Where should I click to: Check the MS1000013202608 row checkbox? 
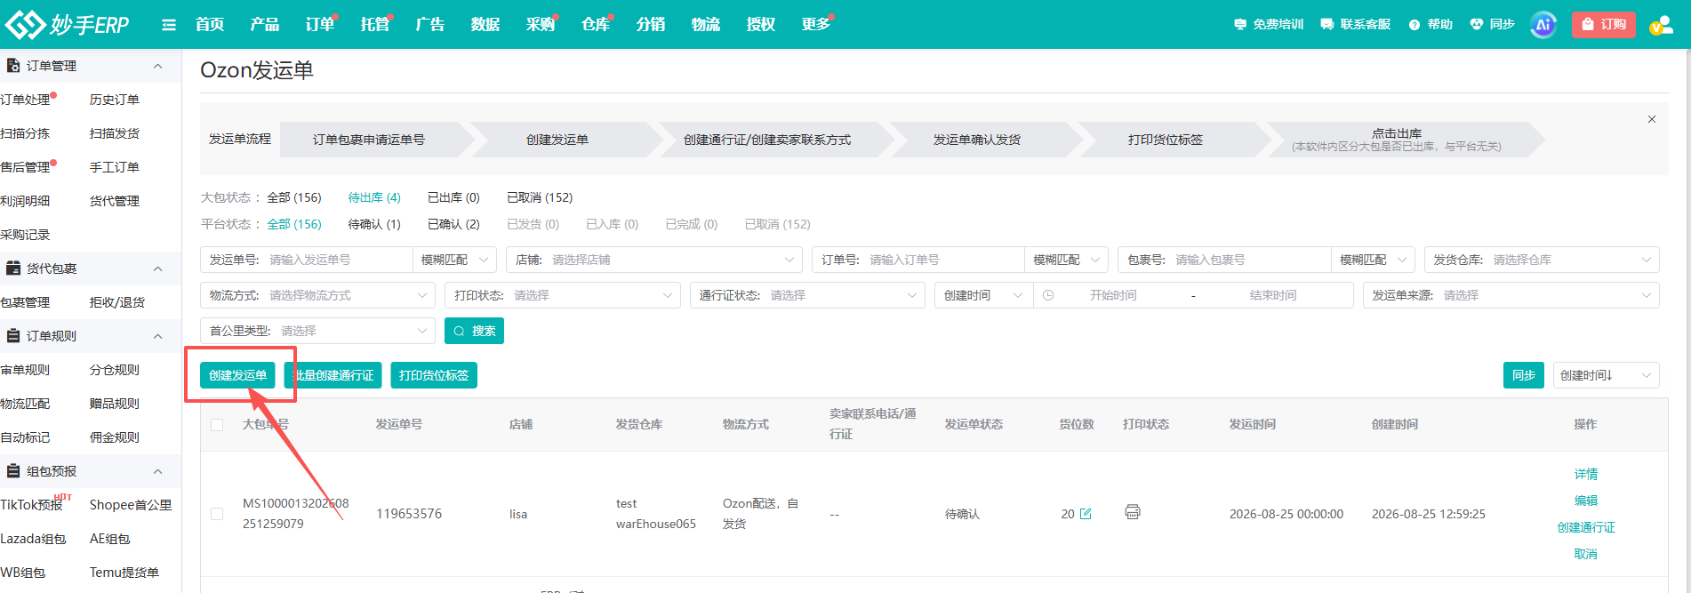217,514
